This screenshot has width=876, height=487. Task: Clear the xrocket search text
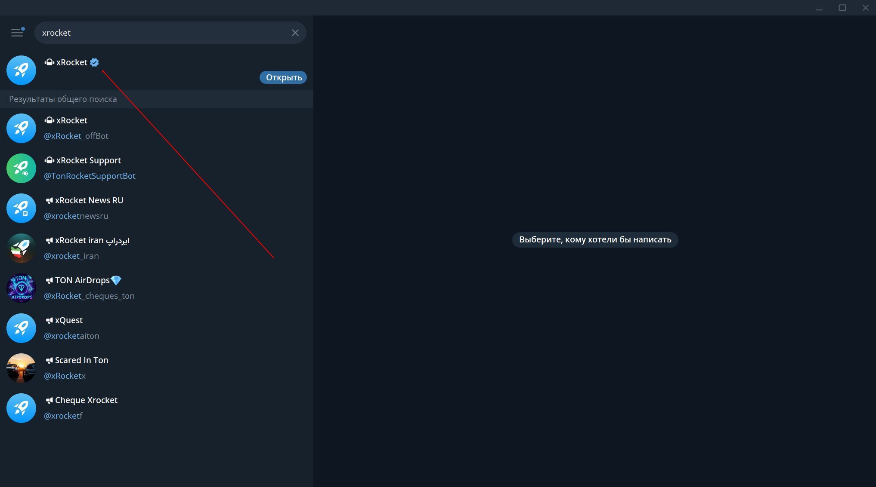point(295,33)
